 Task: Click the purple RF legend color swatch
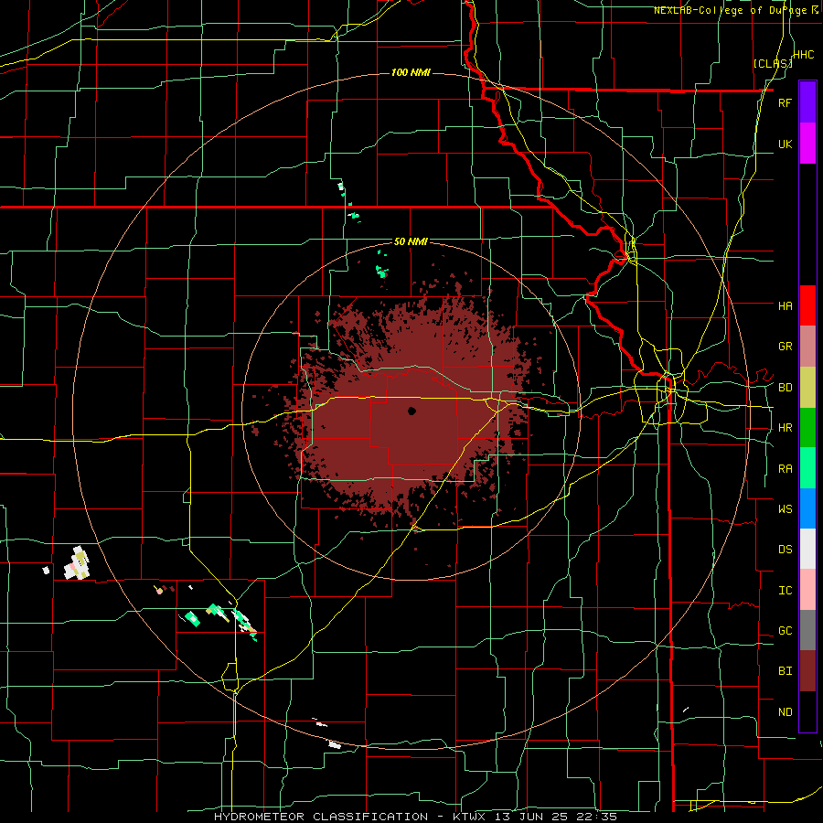click(807, 102)
